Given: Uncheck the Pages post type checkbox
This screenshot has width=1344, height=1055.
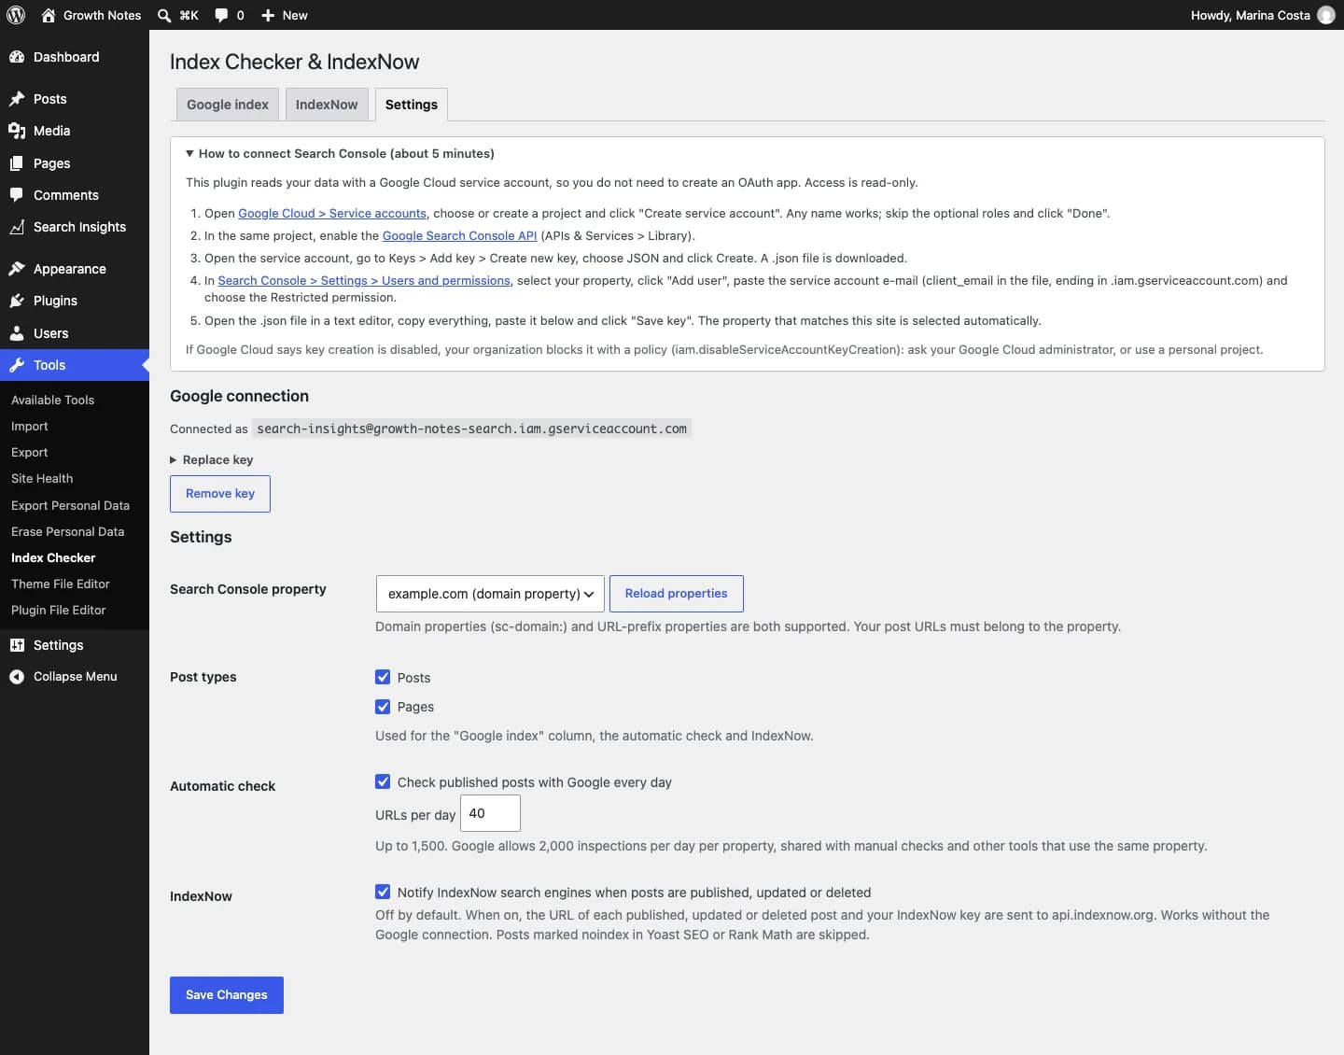Looking at the screenshot, I should pyautogui.click(x=383, y=707).
